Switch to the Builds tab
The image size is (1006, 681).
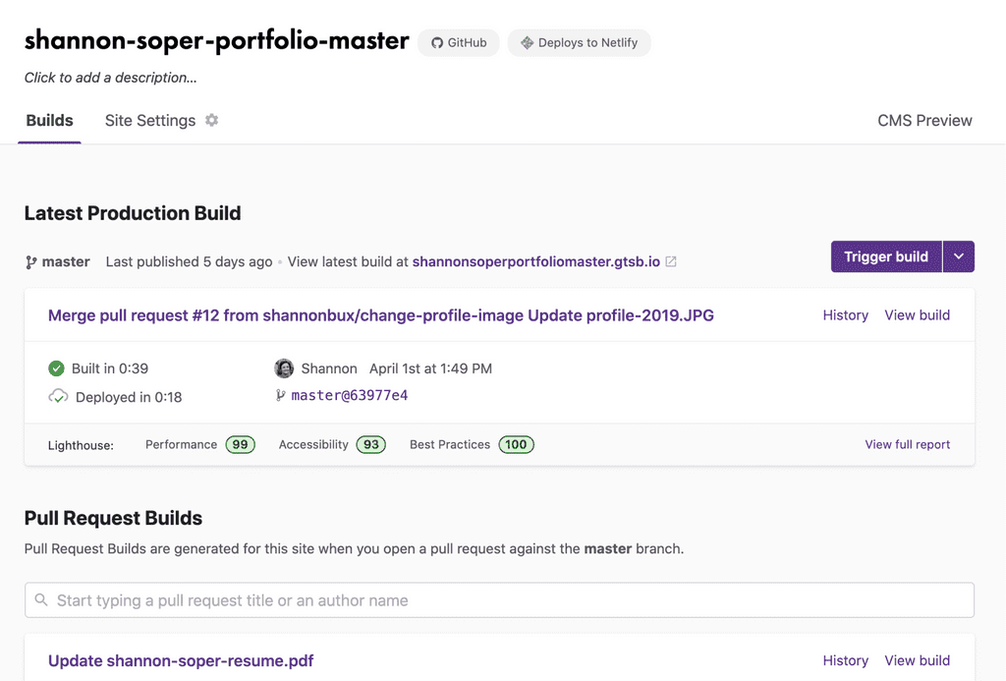(x=49, y=121)
